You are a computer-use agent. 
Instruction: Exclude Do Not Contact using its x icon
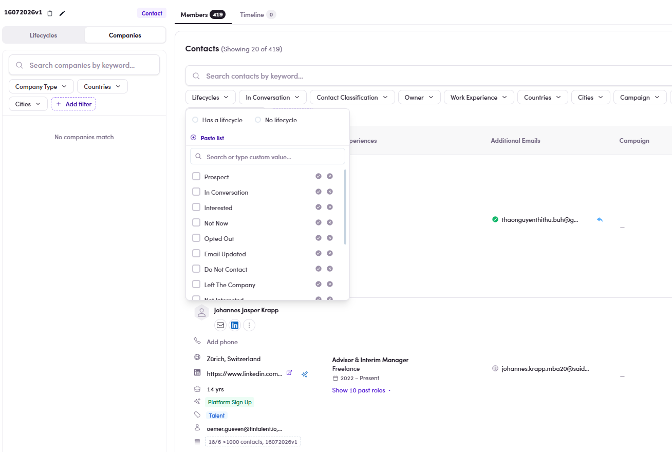(330, 269)
